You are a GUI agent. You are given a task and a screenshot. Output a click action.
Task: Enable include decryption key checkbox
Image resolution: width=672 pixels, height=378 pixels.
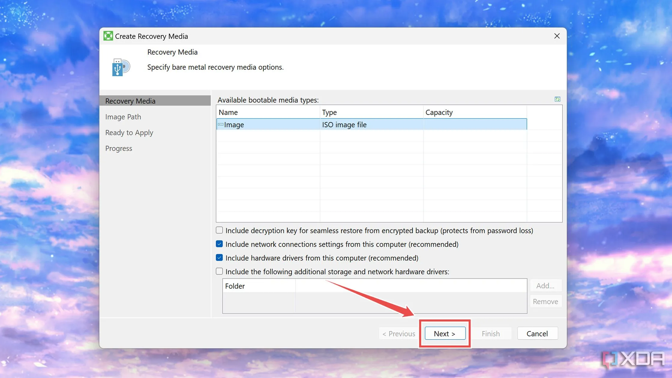(x=219, y=230)
